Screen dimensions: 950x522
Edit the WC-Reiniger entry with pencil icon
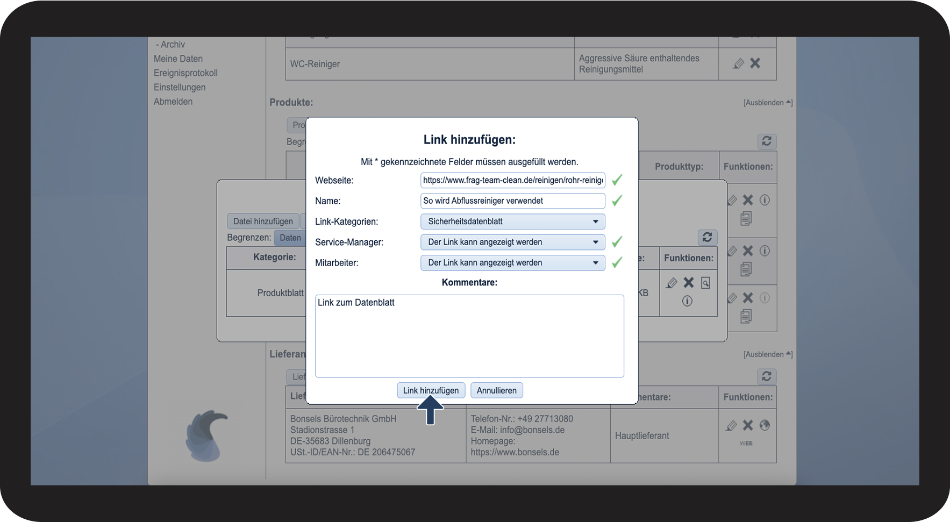[x=738, y=63]
